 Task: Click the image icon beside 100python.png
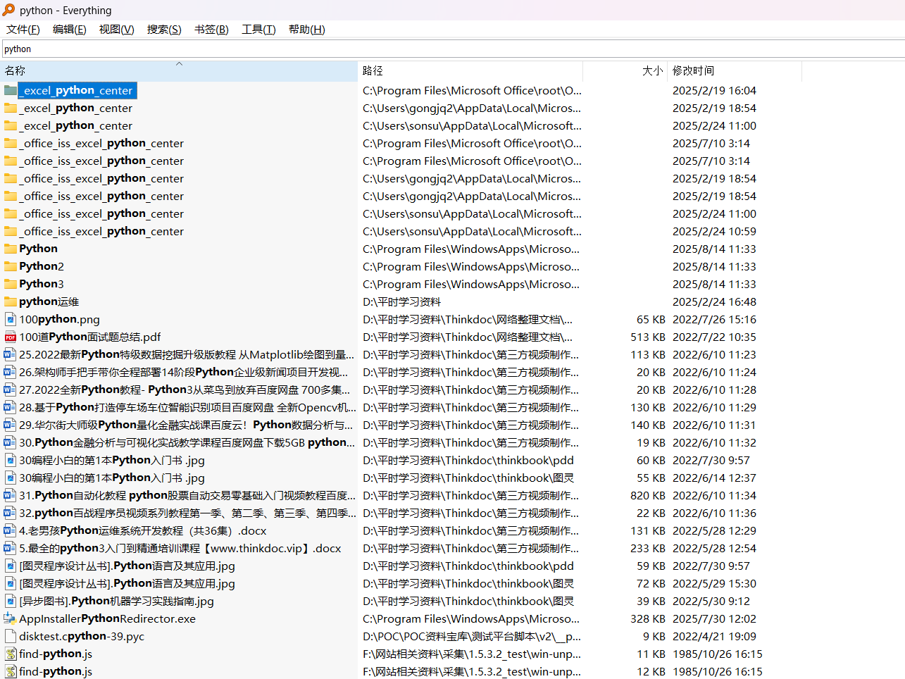click(x=10, y=319)
